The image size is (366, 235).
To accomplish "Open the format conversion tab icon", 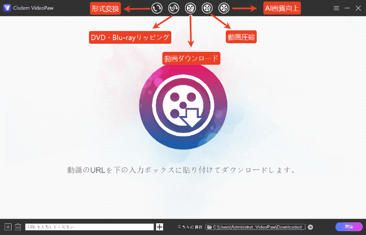I will [x=157, y=8].
